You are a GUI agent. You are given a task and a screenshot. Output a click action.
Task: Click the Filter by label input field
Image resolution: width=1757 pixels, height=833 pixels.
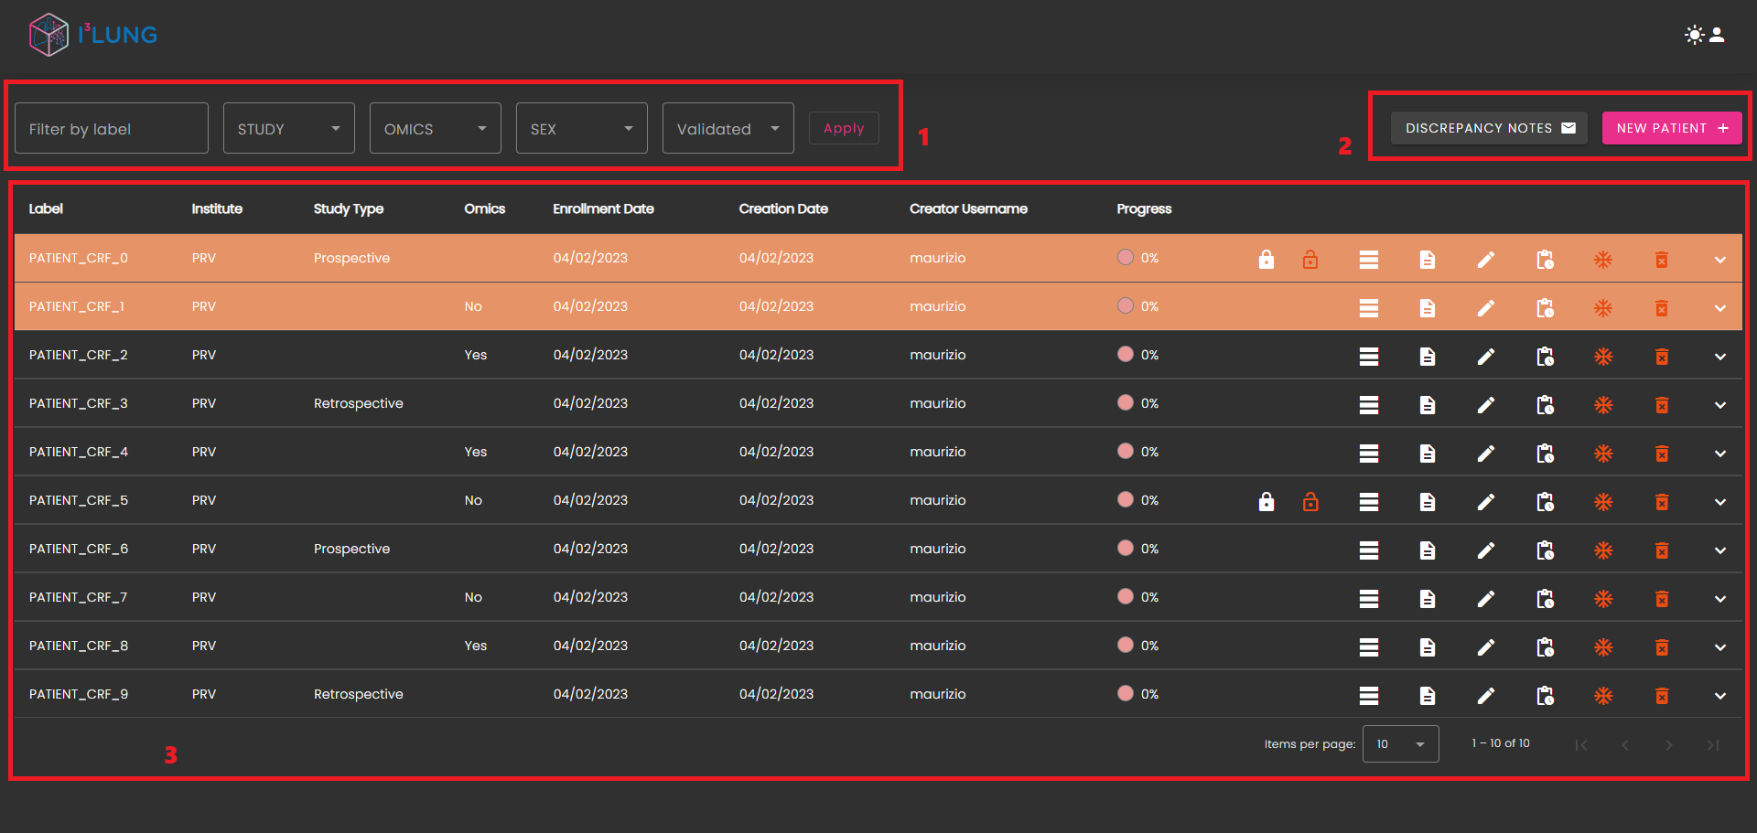point(112,129)
